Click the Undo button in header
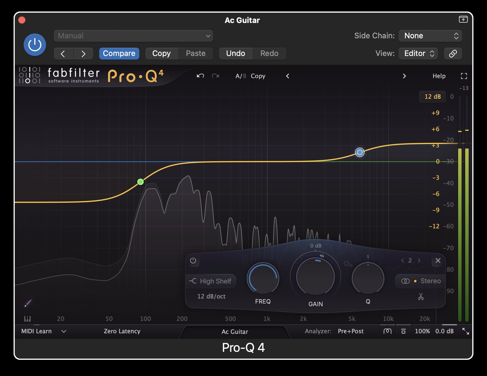 (x=236, y=53)
